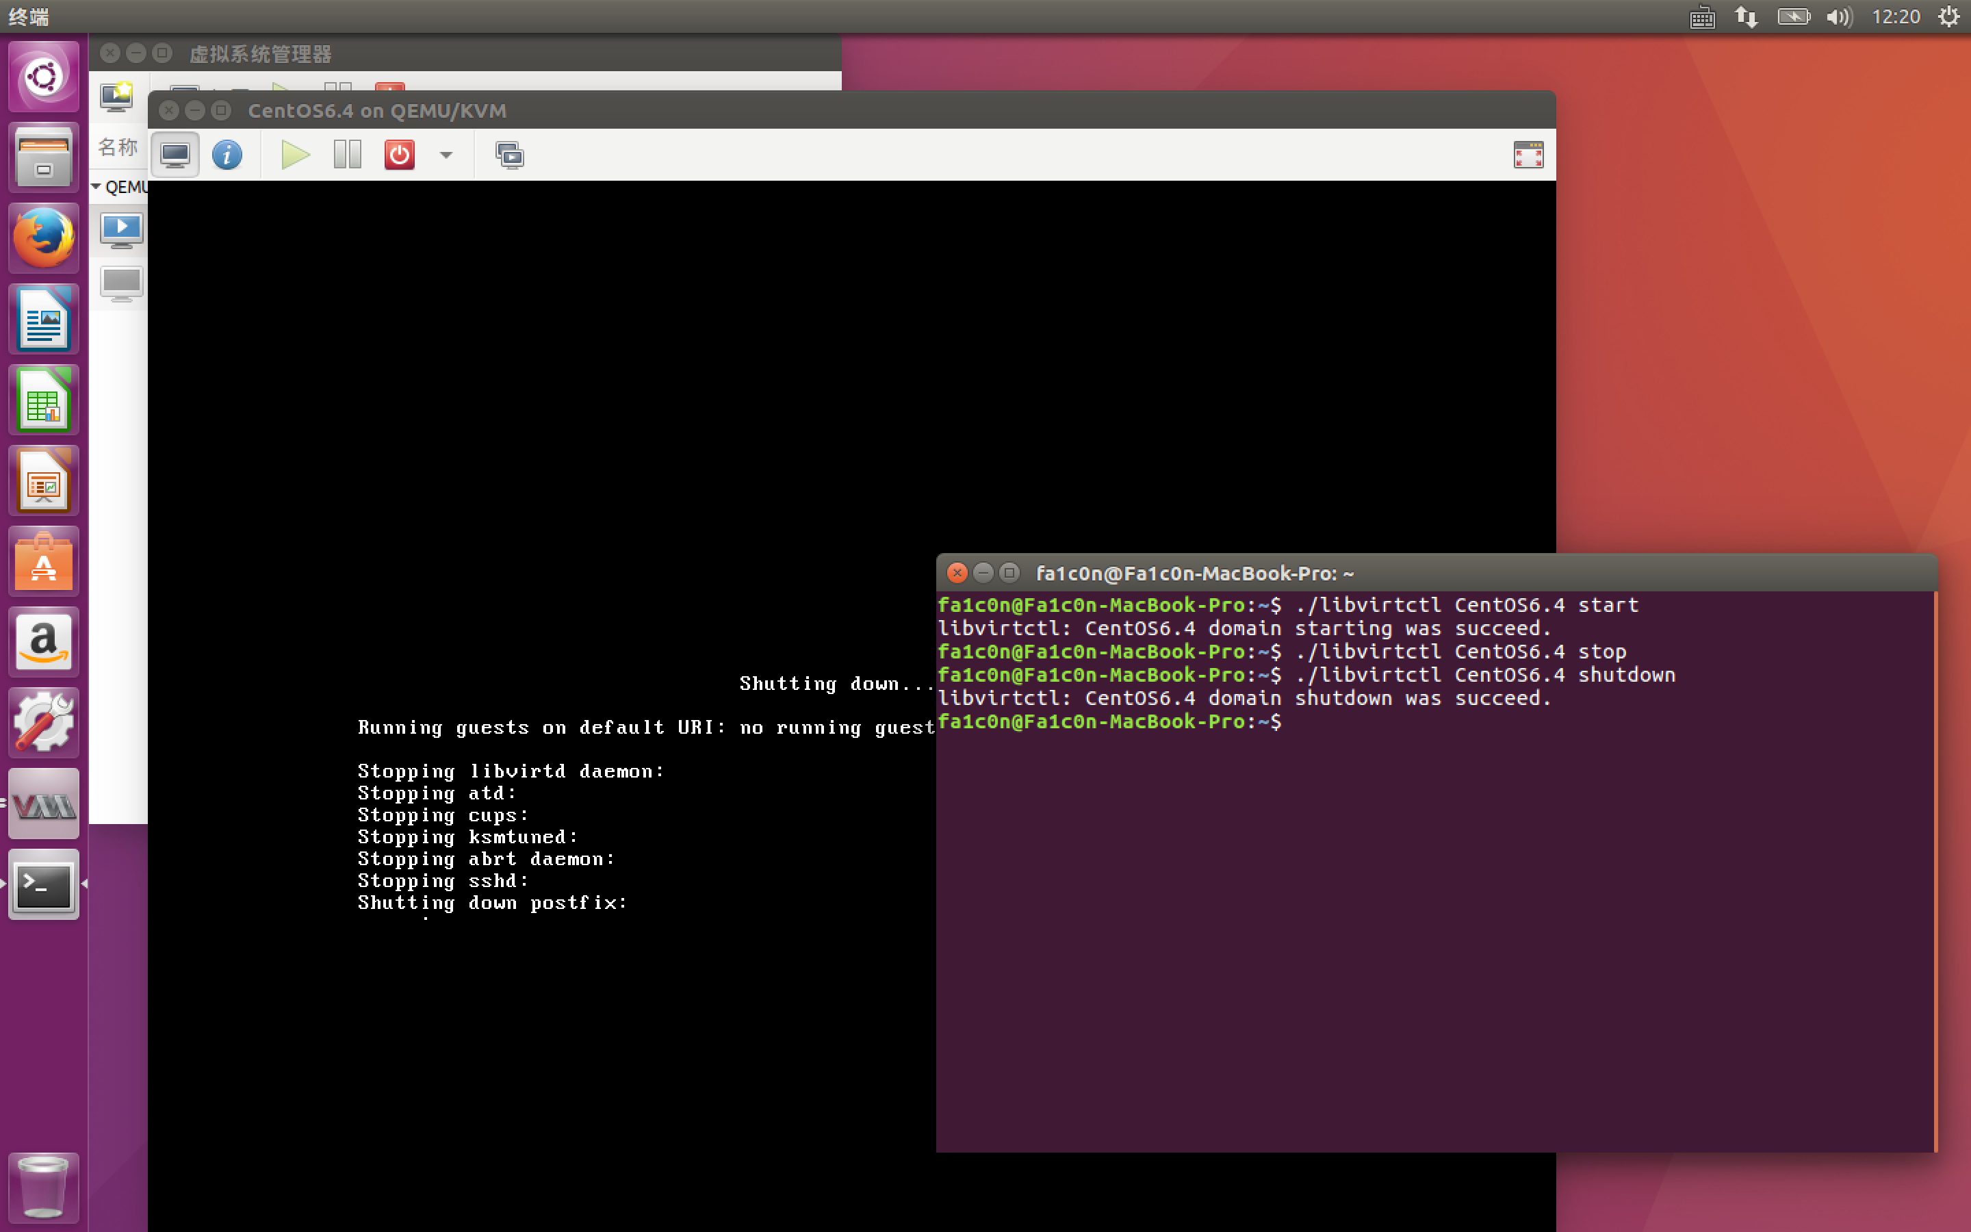Open Firefox from the launcher

tap(44, 238)
